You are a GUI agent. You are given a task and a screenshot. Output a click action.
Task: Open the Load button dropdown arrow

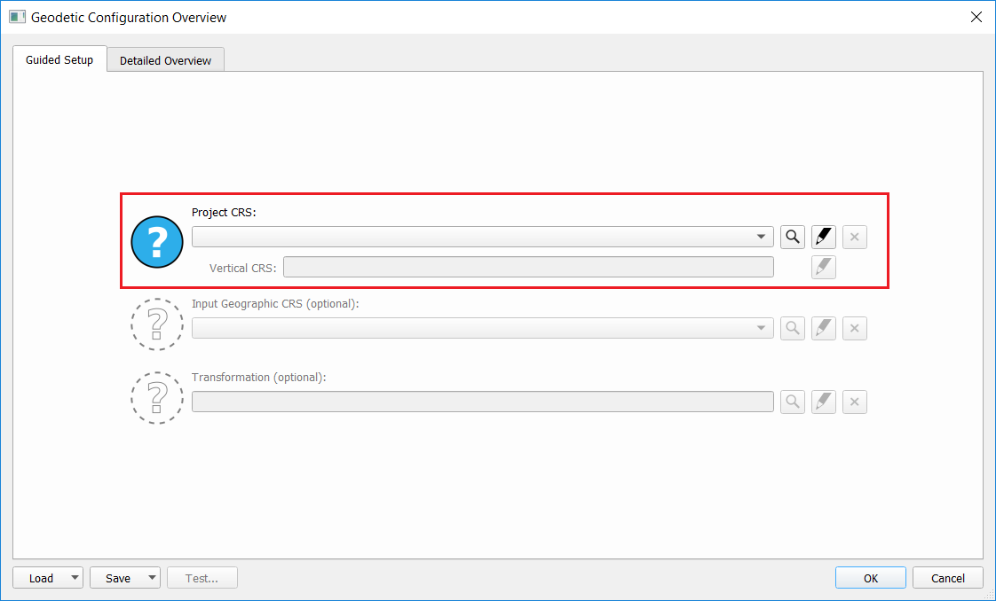click(x=75, y=578)
